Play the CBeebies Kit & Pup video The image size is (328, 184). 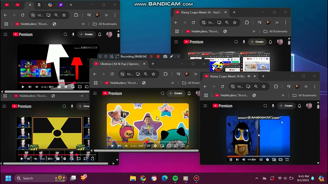coord(112,146)
